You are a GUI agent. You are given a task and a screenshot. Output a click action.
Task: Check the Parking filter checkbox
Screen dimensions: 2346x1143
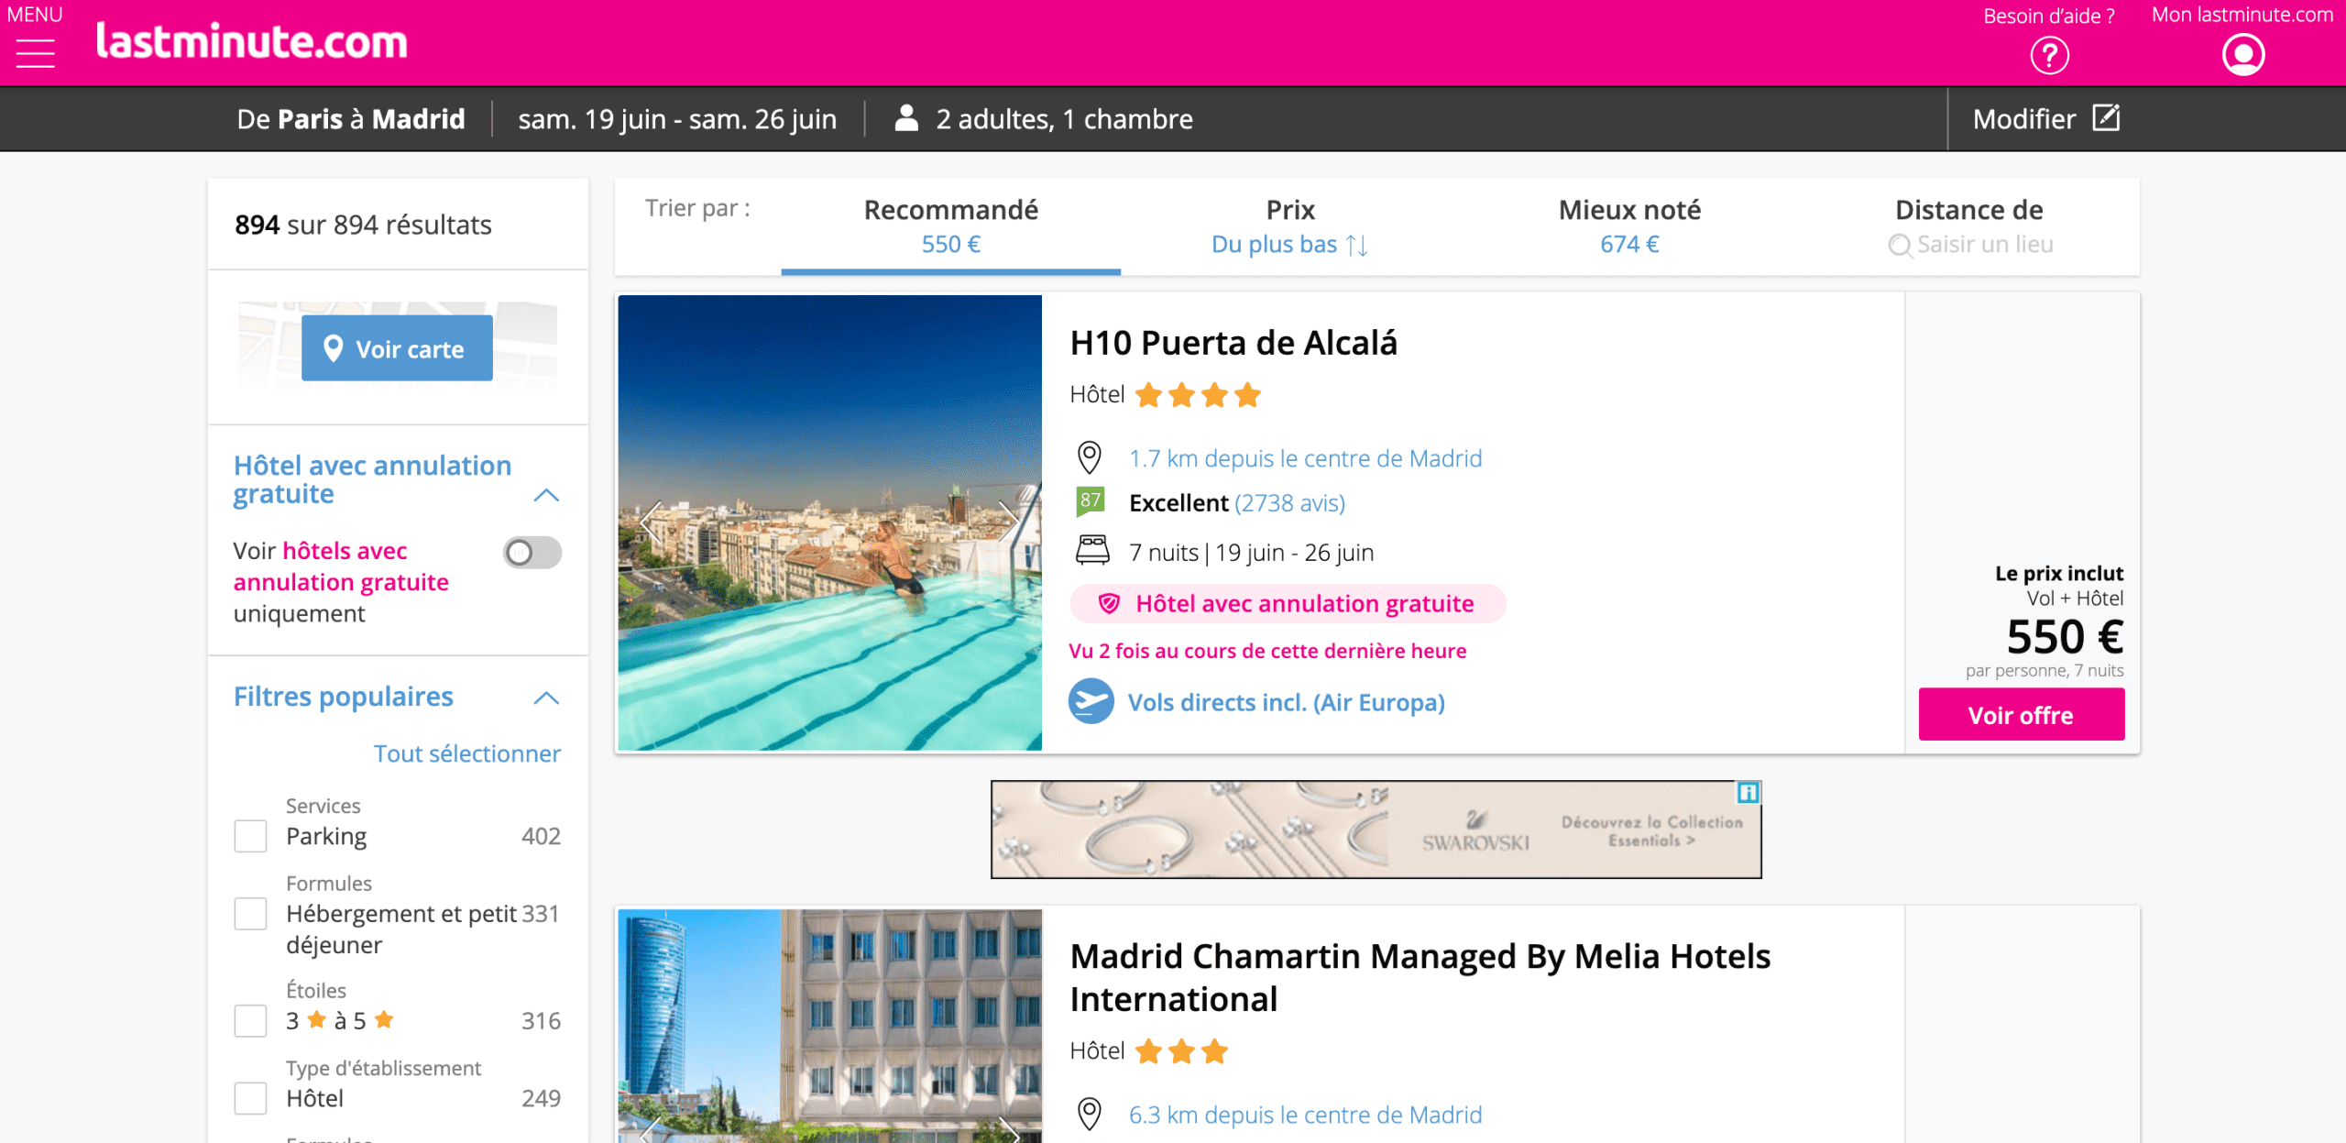(249, 835)
